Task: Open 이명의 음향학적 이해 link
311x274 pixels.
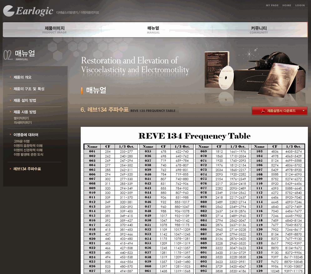Action: point(28,146)
